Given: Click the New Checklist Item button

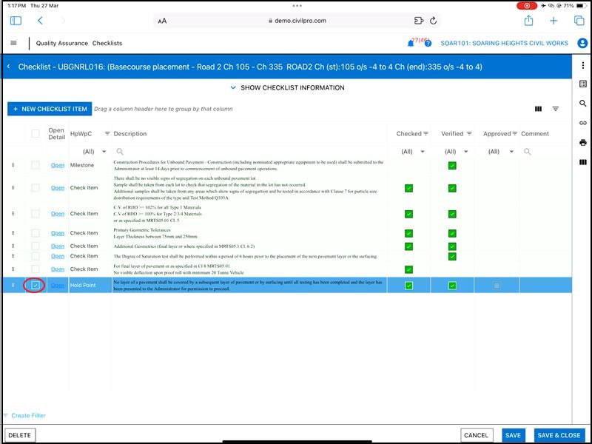Looking at the screenshot, I should click(50, 109).
